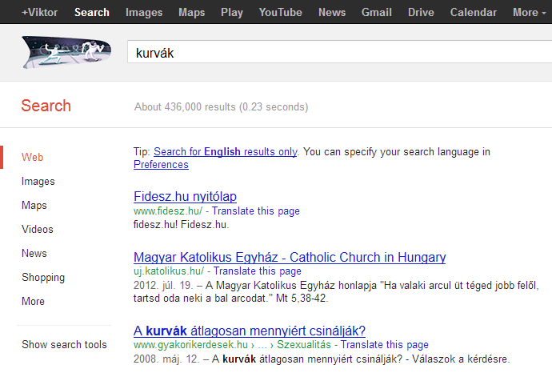Open the gyakorikerdesek.hu result title link
552x377 pixels.
250,331
